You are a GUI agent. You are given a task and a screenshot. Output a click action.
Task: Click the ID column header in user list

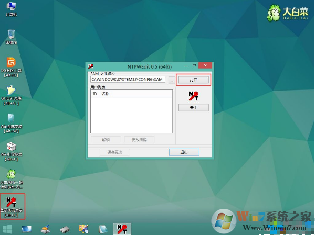pos(95,94)
